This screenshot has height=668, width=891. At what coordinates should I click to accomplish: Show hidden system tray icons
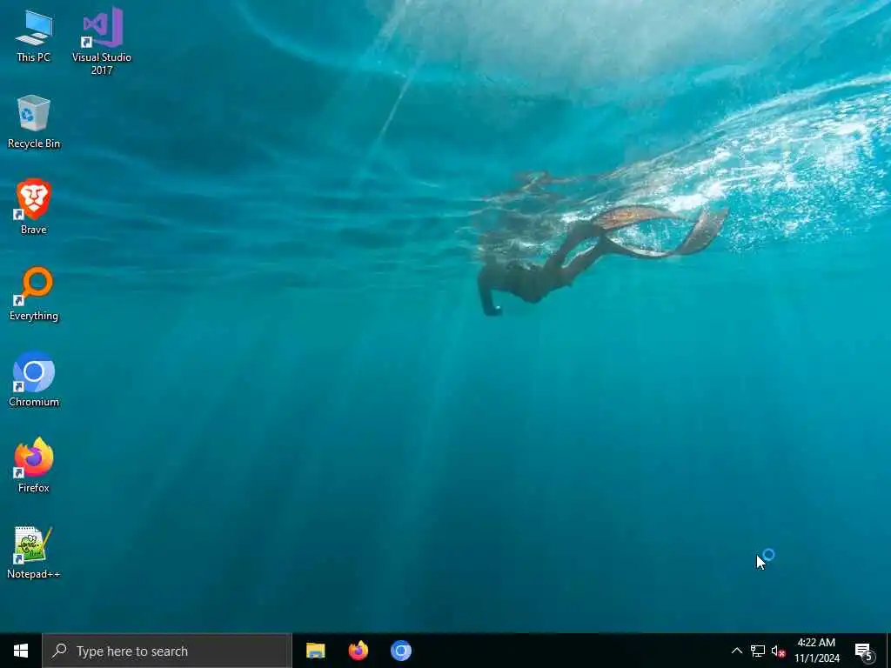pos(736,651)
